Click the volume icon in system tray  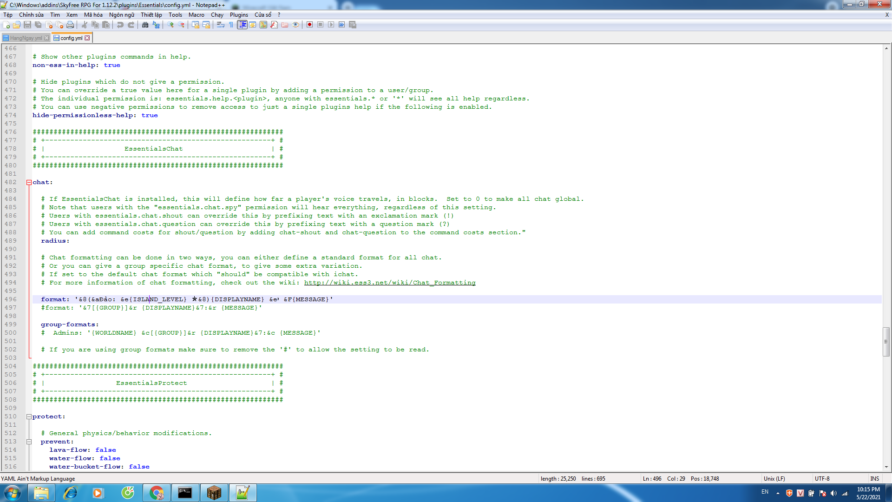tap(833, 493)
